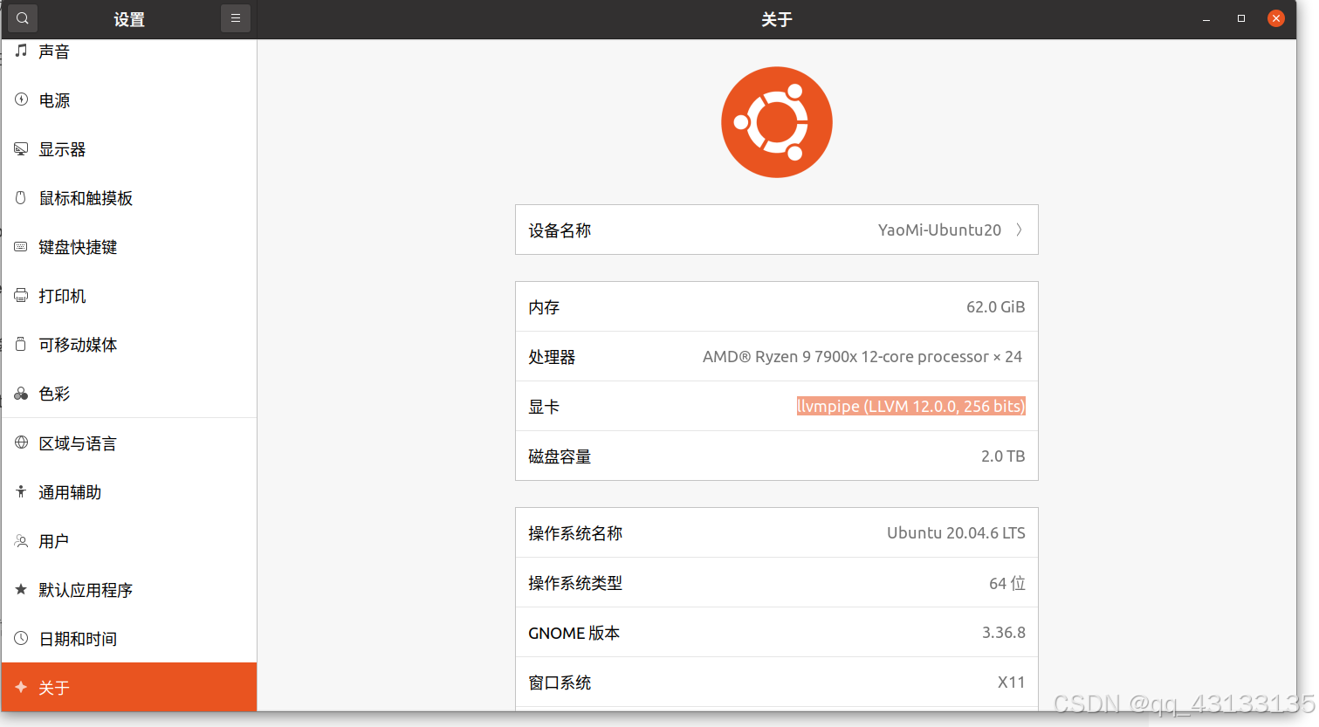This screenshot has height=727, width=1319.
Task: Maximize the Settings window
Action: pyautogui.click(x=1241, y=18)
